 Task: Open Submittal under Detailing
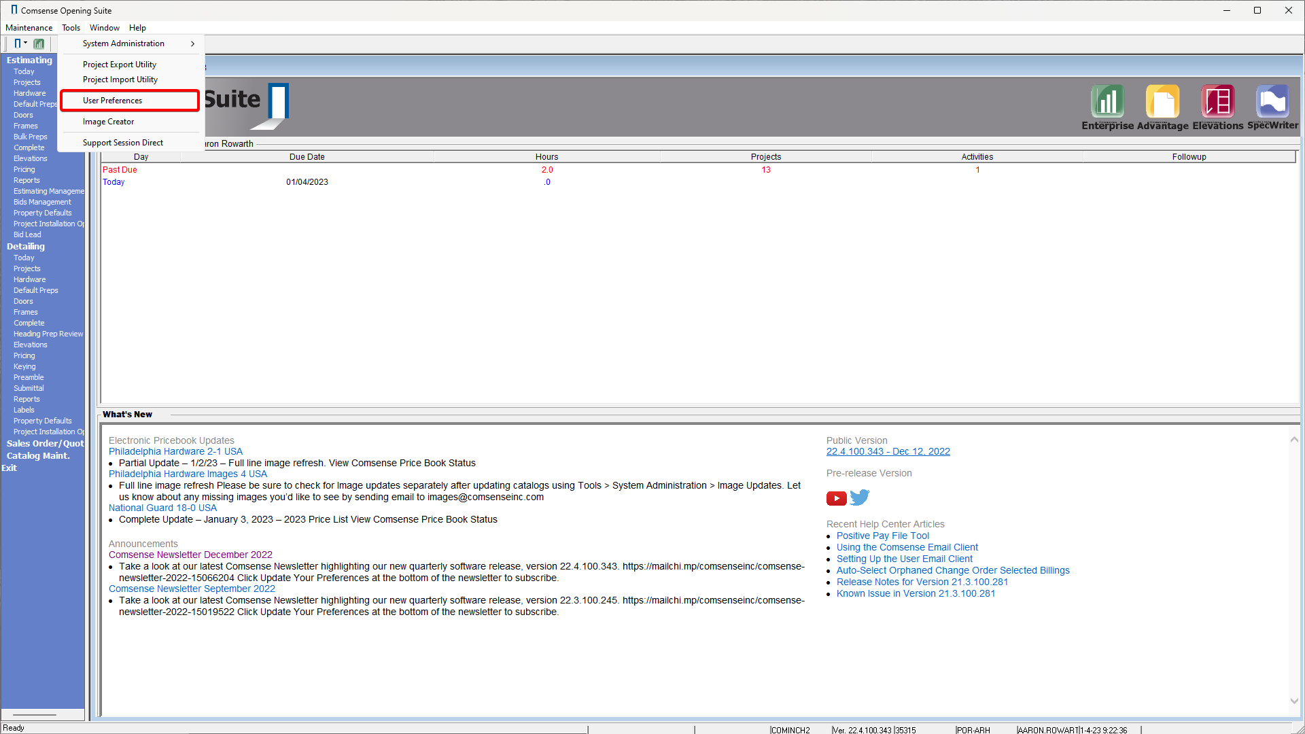pos(29,388)
